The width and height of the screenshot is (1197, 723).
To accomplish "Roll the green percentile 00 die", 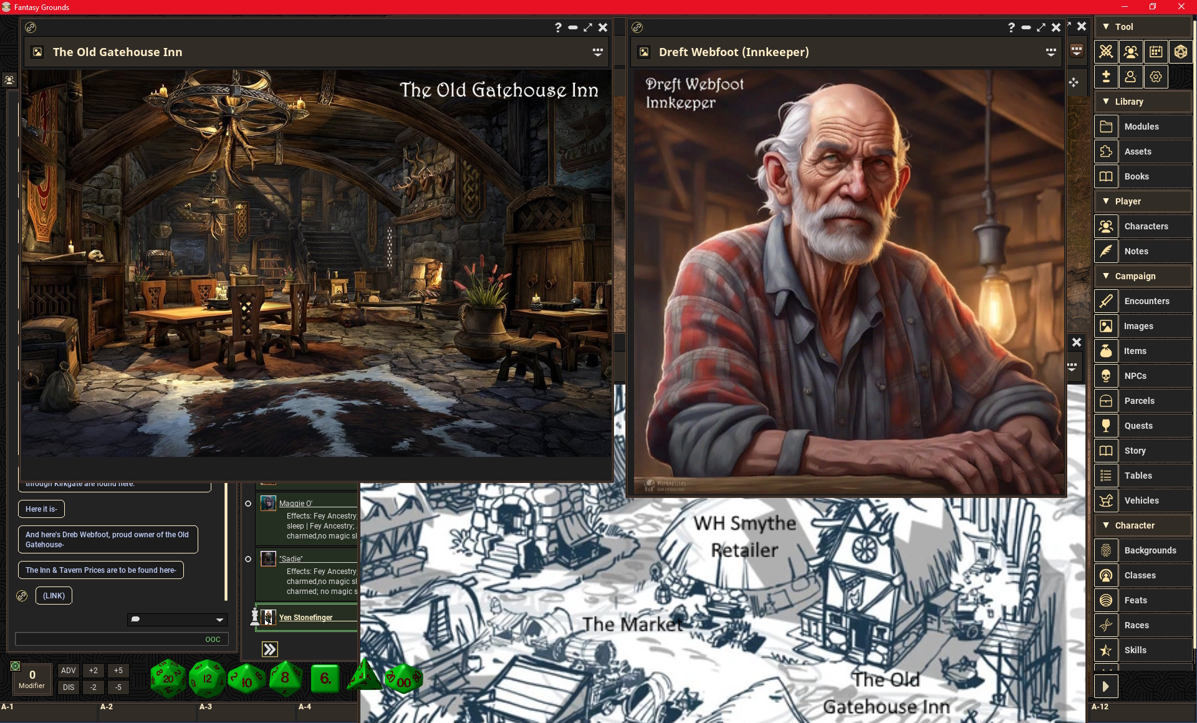I will 403,679.
